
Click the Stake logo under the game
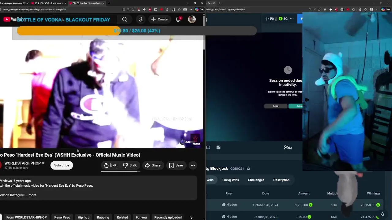288,148
